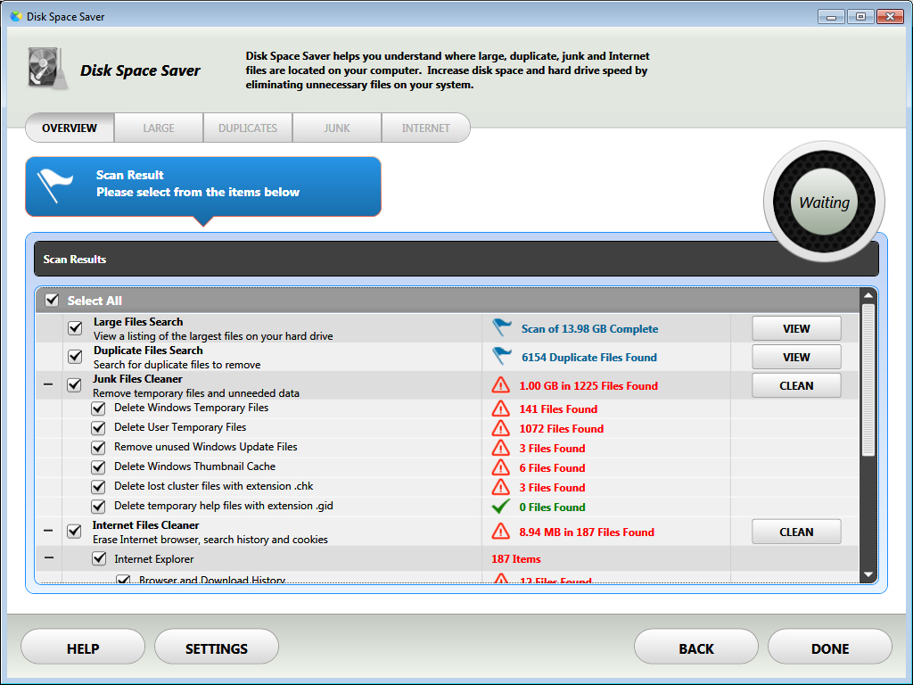
Task: Uncheck the Select All checkbox
Action: (x=53, y=301)
